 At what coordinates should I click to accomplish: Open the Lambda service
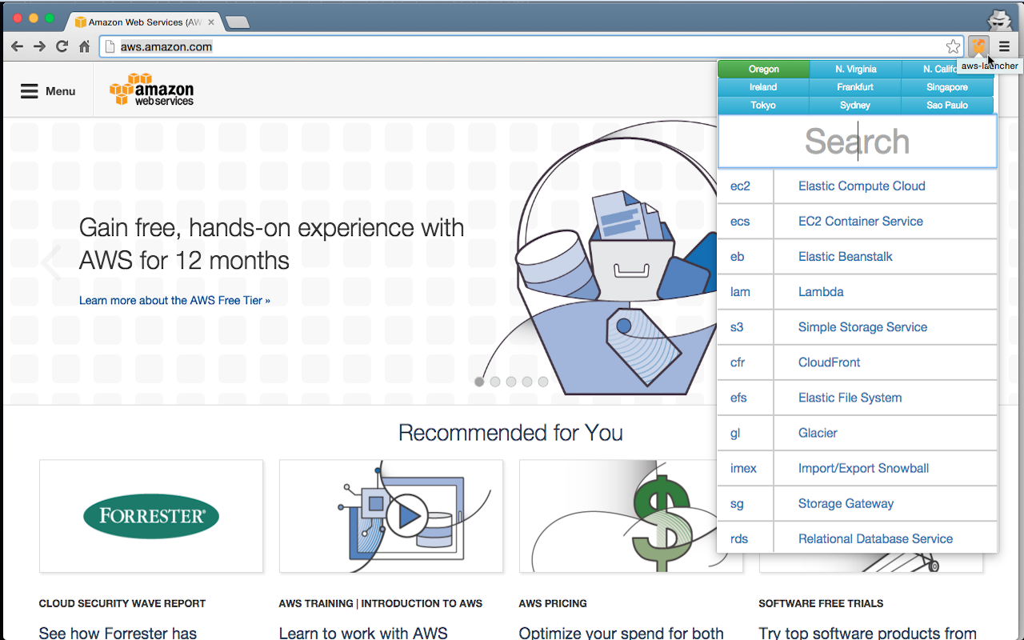click(x=886, y=292)
